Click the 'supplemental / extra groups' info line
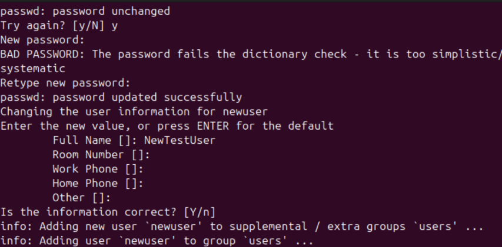The width and height of the screenshot is (502, 247). coord(242,226)
